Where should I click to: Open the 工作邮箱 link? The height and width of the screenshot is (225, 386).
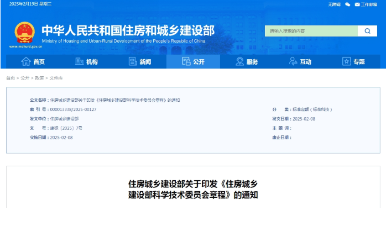369,4
